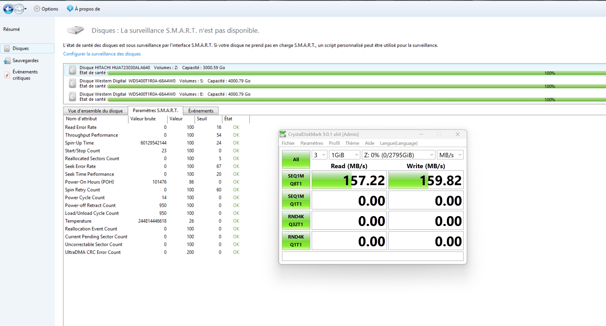
Task: Select the HITACHI HUA723030ALA640 disk icon
Action: click(x=73, y=70)
